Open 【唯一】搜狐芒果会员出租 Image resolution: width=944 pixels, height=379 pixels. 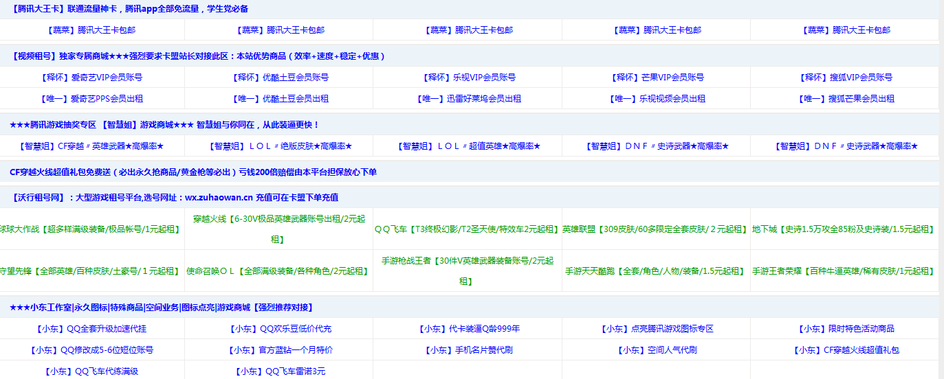click(x=846, y=99)
